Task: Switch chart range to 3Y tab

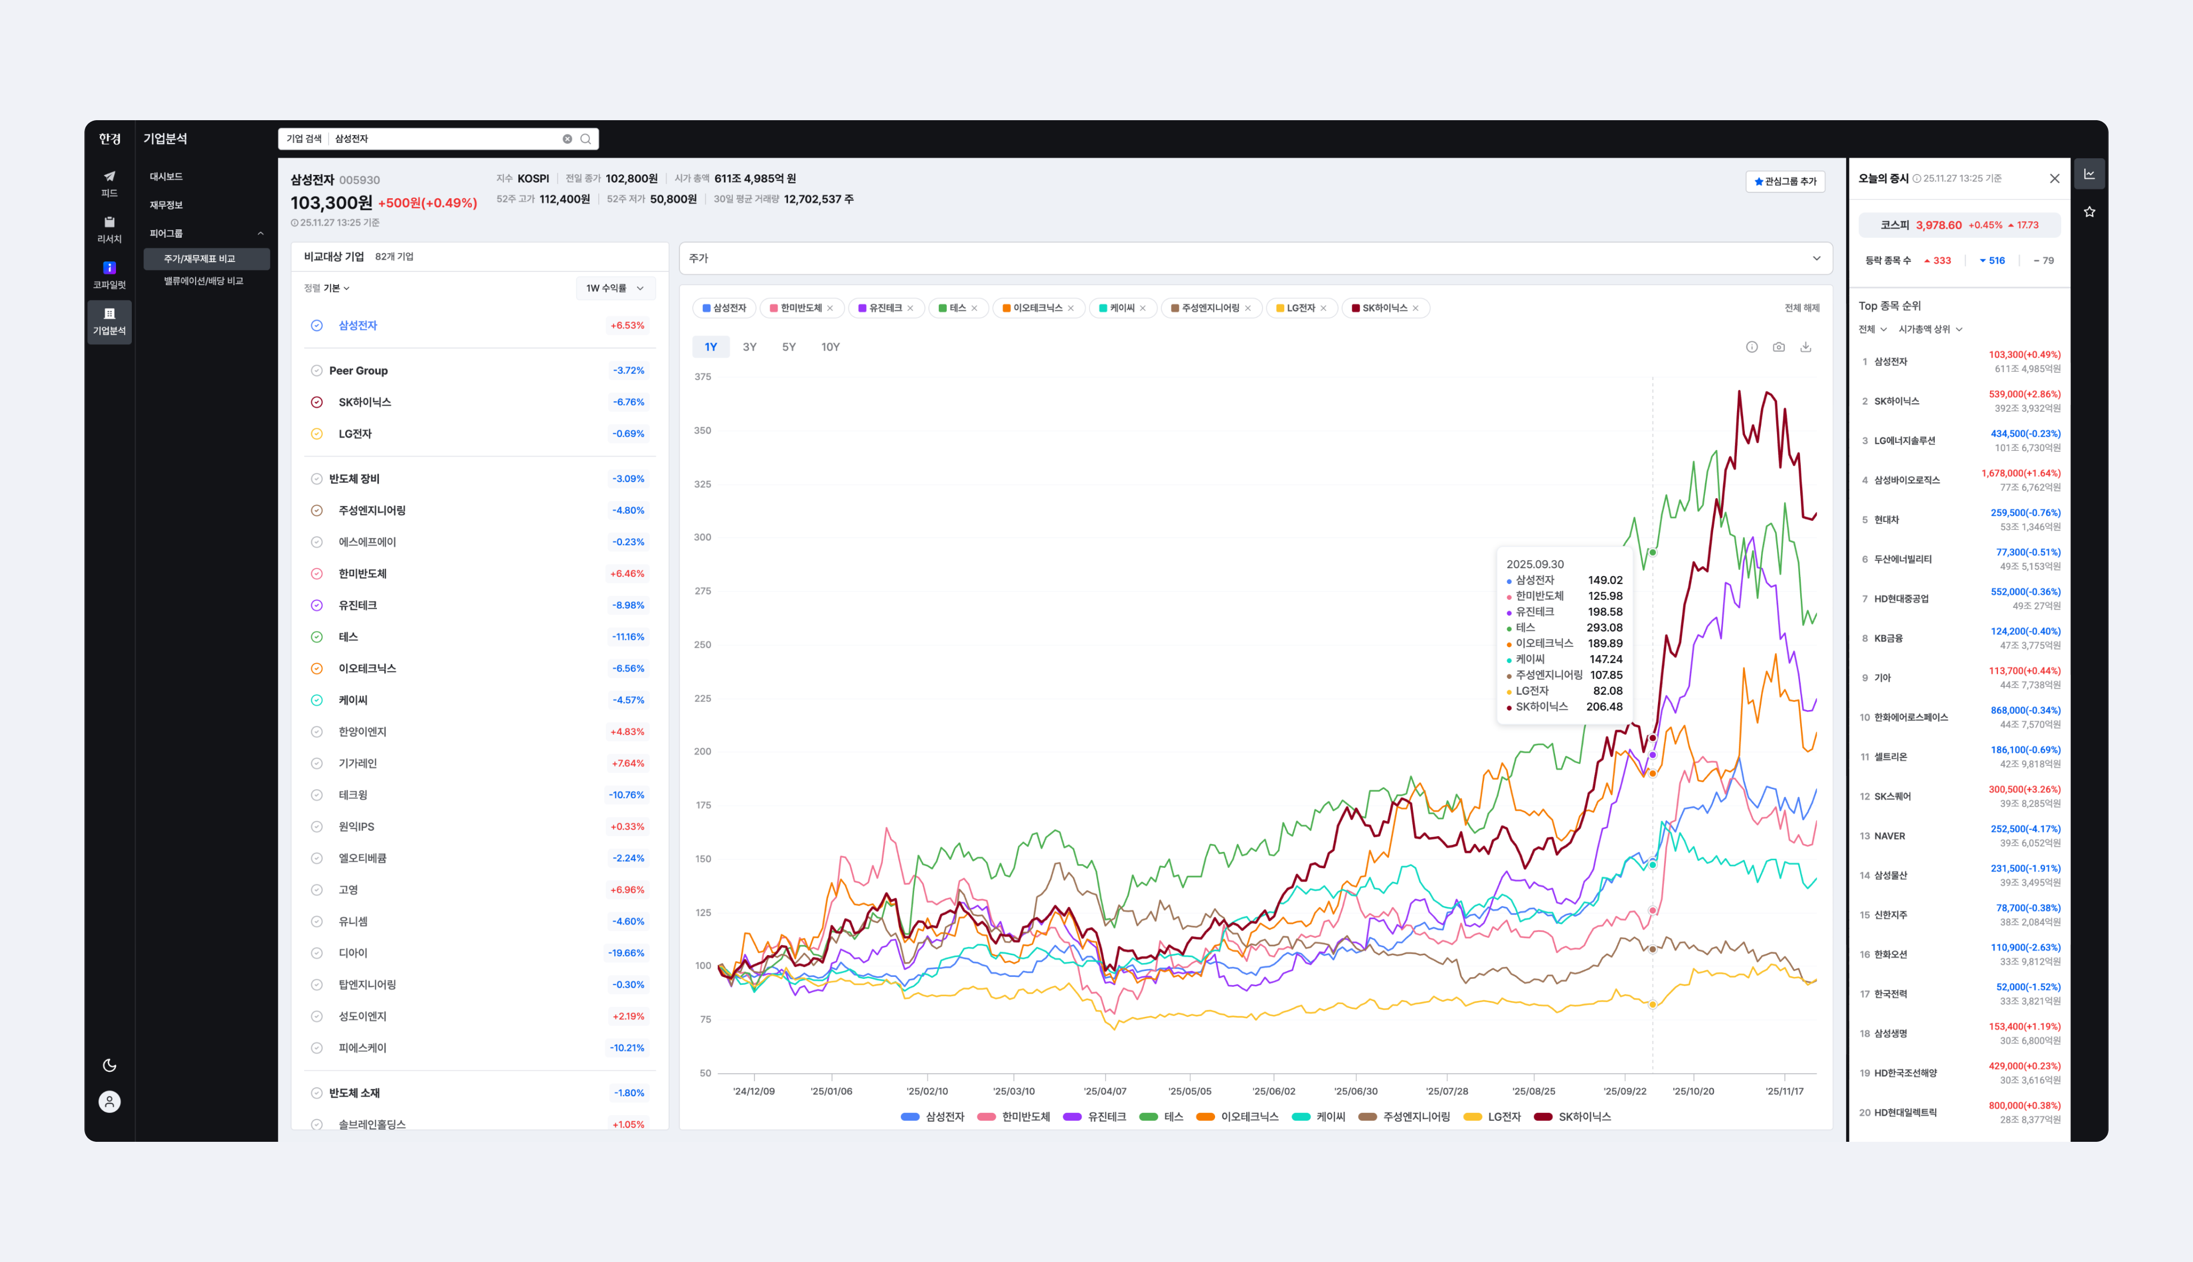Action: point(749,347)
